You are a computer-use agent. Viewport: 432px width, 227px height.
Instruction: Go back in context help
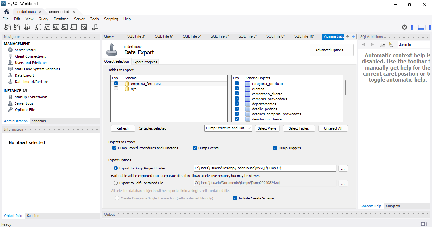pyautogui.click(x=363, y=45)
